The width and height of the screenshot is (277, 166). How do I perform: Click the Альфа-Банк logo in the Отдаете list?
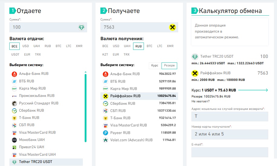coord(14,74)
